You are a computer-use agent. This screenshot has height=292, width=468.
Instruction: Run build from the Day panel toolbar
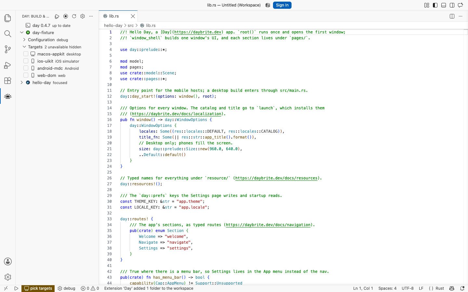tap(57, 16)
